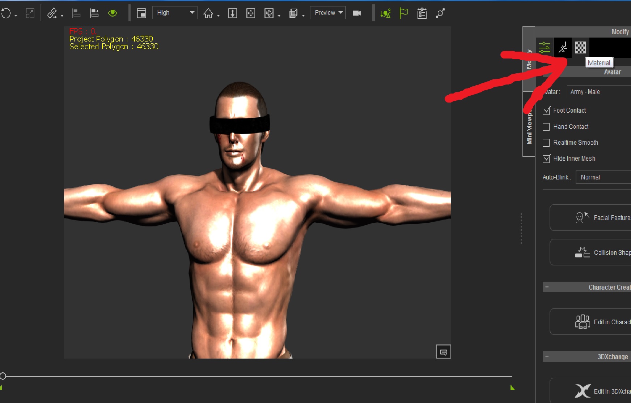The height and width of the screenshot is (403, 631).
Task: Open the High quality dropdown
Action: pos(175,13)
